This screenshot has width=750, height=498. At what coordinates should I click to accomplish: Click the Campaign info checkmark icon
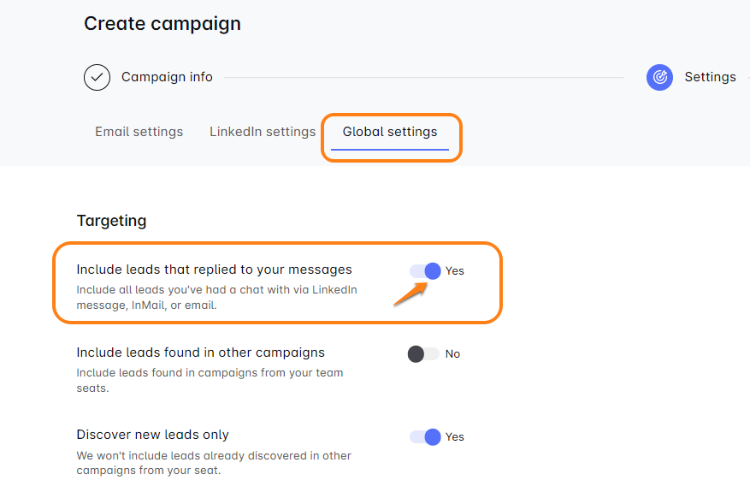[x=97, y=77]
